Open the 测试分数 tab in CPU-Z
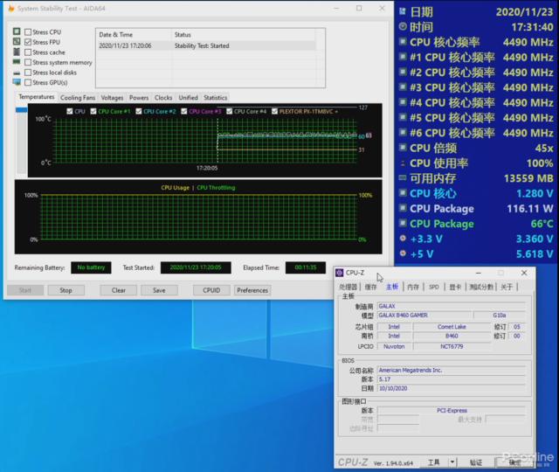The height and width of the screenshot is (472, 559). (x=481, y=287)
